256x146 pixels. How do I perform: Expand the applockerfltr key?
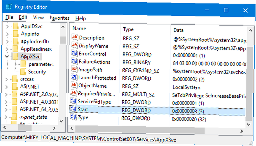click(x=7, y=41)
